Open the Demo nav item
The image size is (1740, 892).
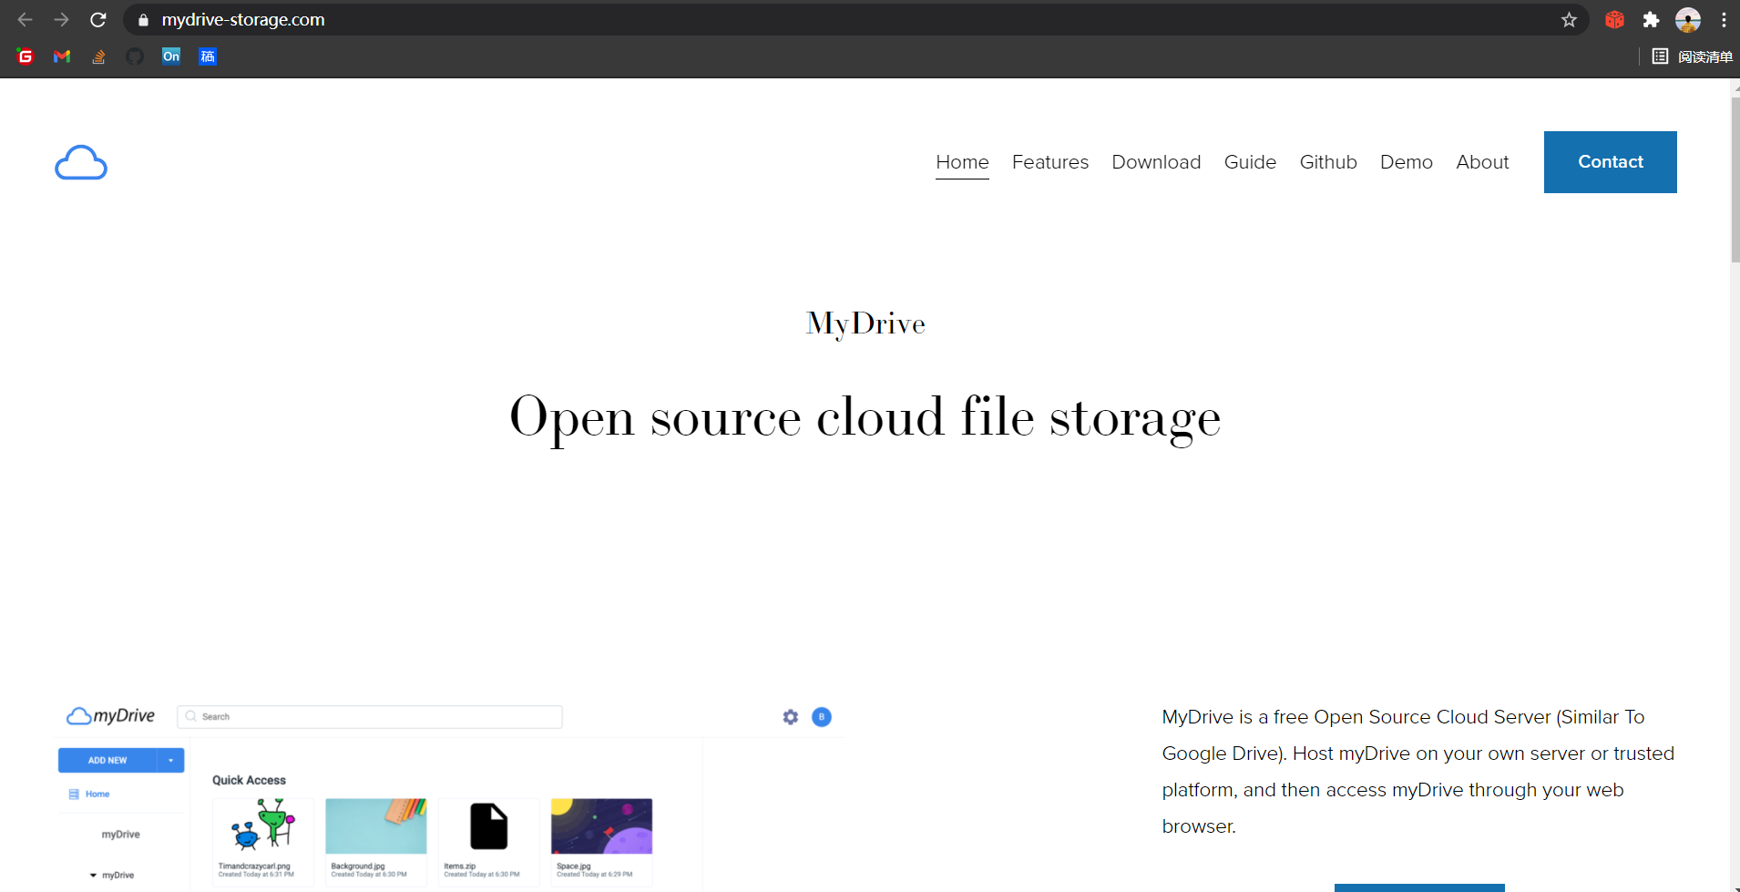1407,162
